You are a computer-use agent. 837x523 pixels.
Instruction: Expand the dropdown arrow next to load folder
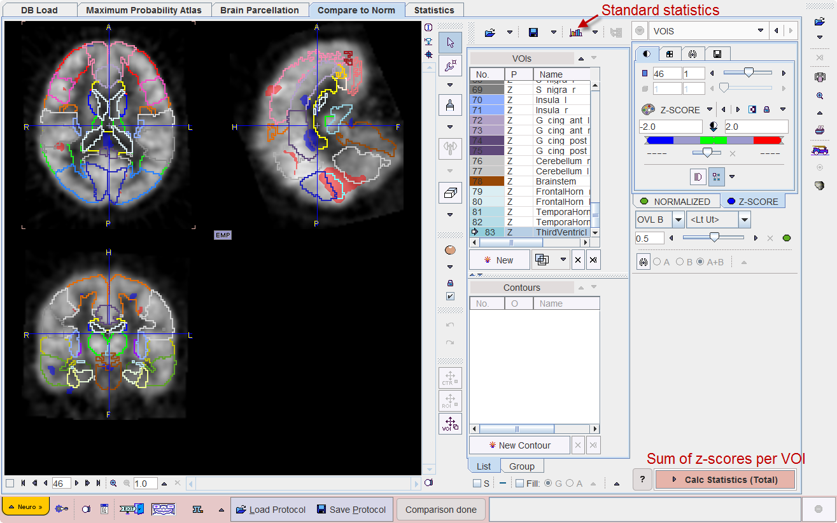coord(510,32)
